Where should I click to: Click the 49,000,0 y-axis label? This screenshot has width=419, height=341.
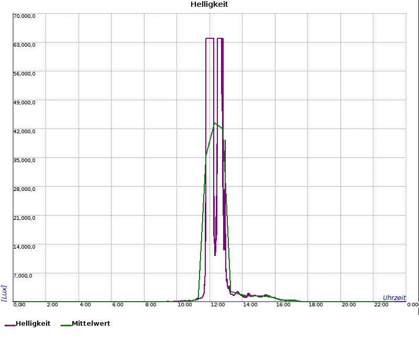24,103
